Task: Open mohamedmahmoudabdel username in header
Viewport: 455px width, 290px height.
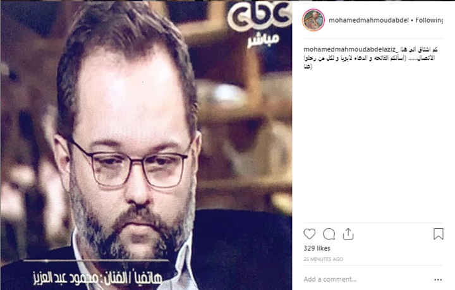Action: tap(368, 20)
